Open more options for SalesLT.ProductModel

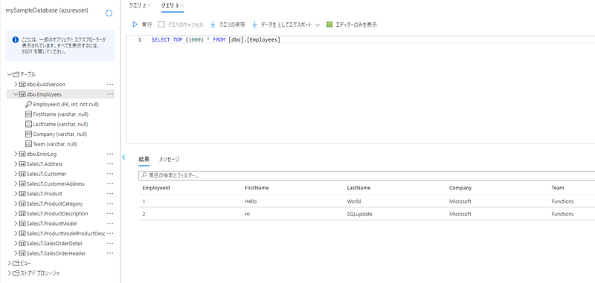[110, 224]
